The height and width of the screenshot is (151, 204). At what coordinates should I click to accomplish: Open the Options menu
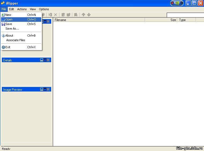point(44,9)
